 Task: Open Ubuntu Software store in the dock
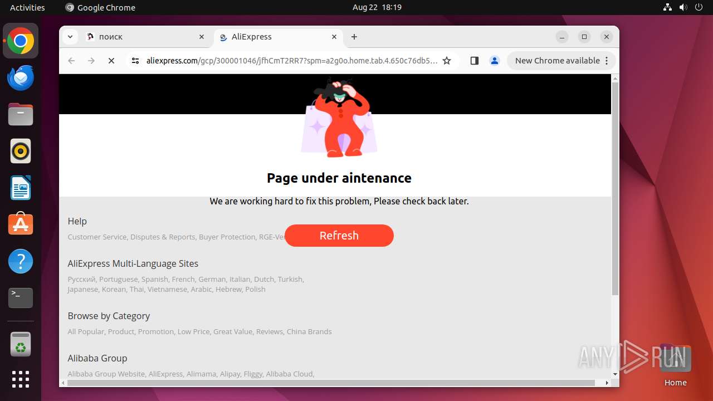[x=21, y=224]
